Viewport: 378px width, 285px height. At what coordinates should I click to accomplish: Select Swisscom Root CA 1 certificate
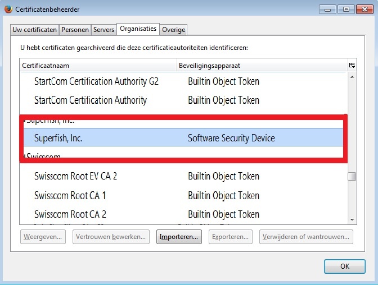184,195
